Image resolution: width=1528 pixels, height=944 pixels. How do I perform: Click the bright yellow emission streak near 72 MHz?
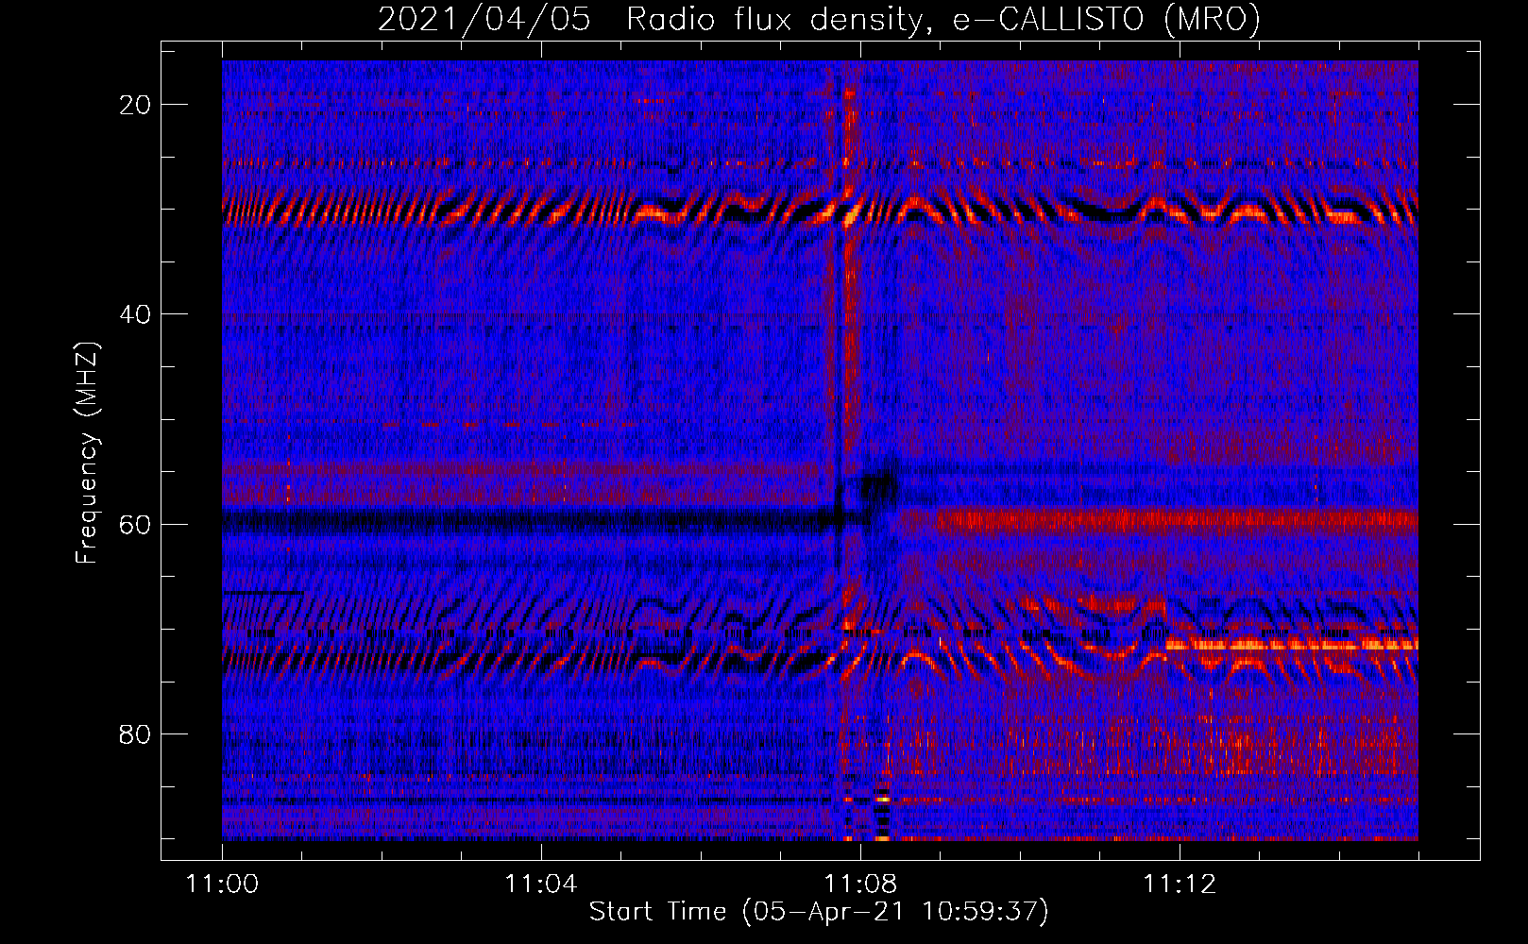(x=1291, y=645)
